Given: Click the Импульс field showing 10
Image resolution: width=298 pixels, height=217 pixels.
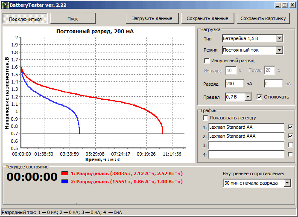Looking at the screenshot, I should click(x=231, y=70).
